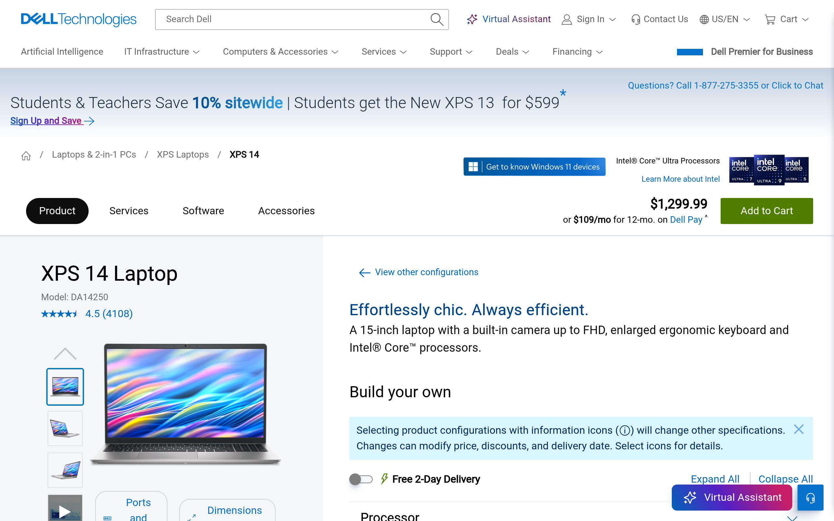Open the Dell Pay link
Image resolution: width=834 pixels, height=521 pixels.
coord(686,220)
